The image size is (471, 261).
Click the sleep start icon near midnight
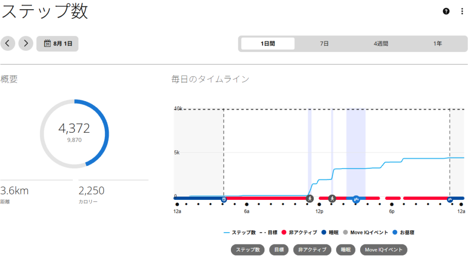450,199
